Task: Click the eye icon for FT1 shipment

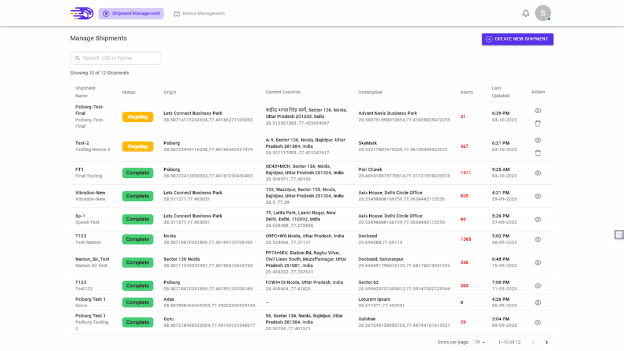Action: click(x=538, y=173)
